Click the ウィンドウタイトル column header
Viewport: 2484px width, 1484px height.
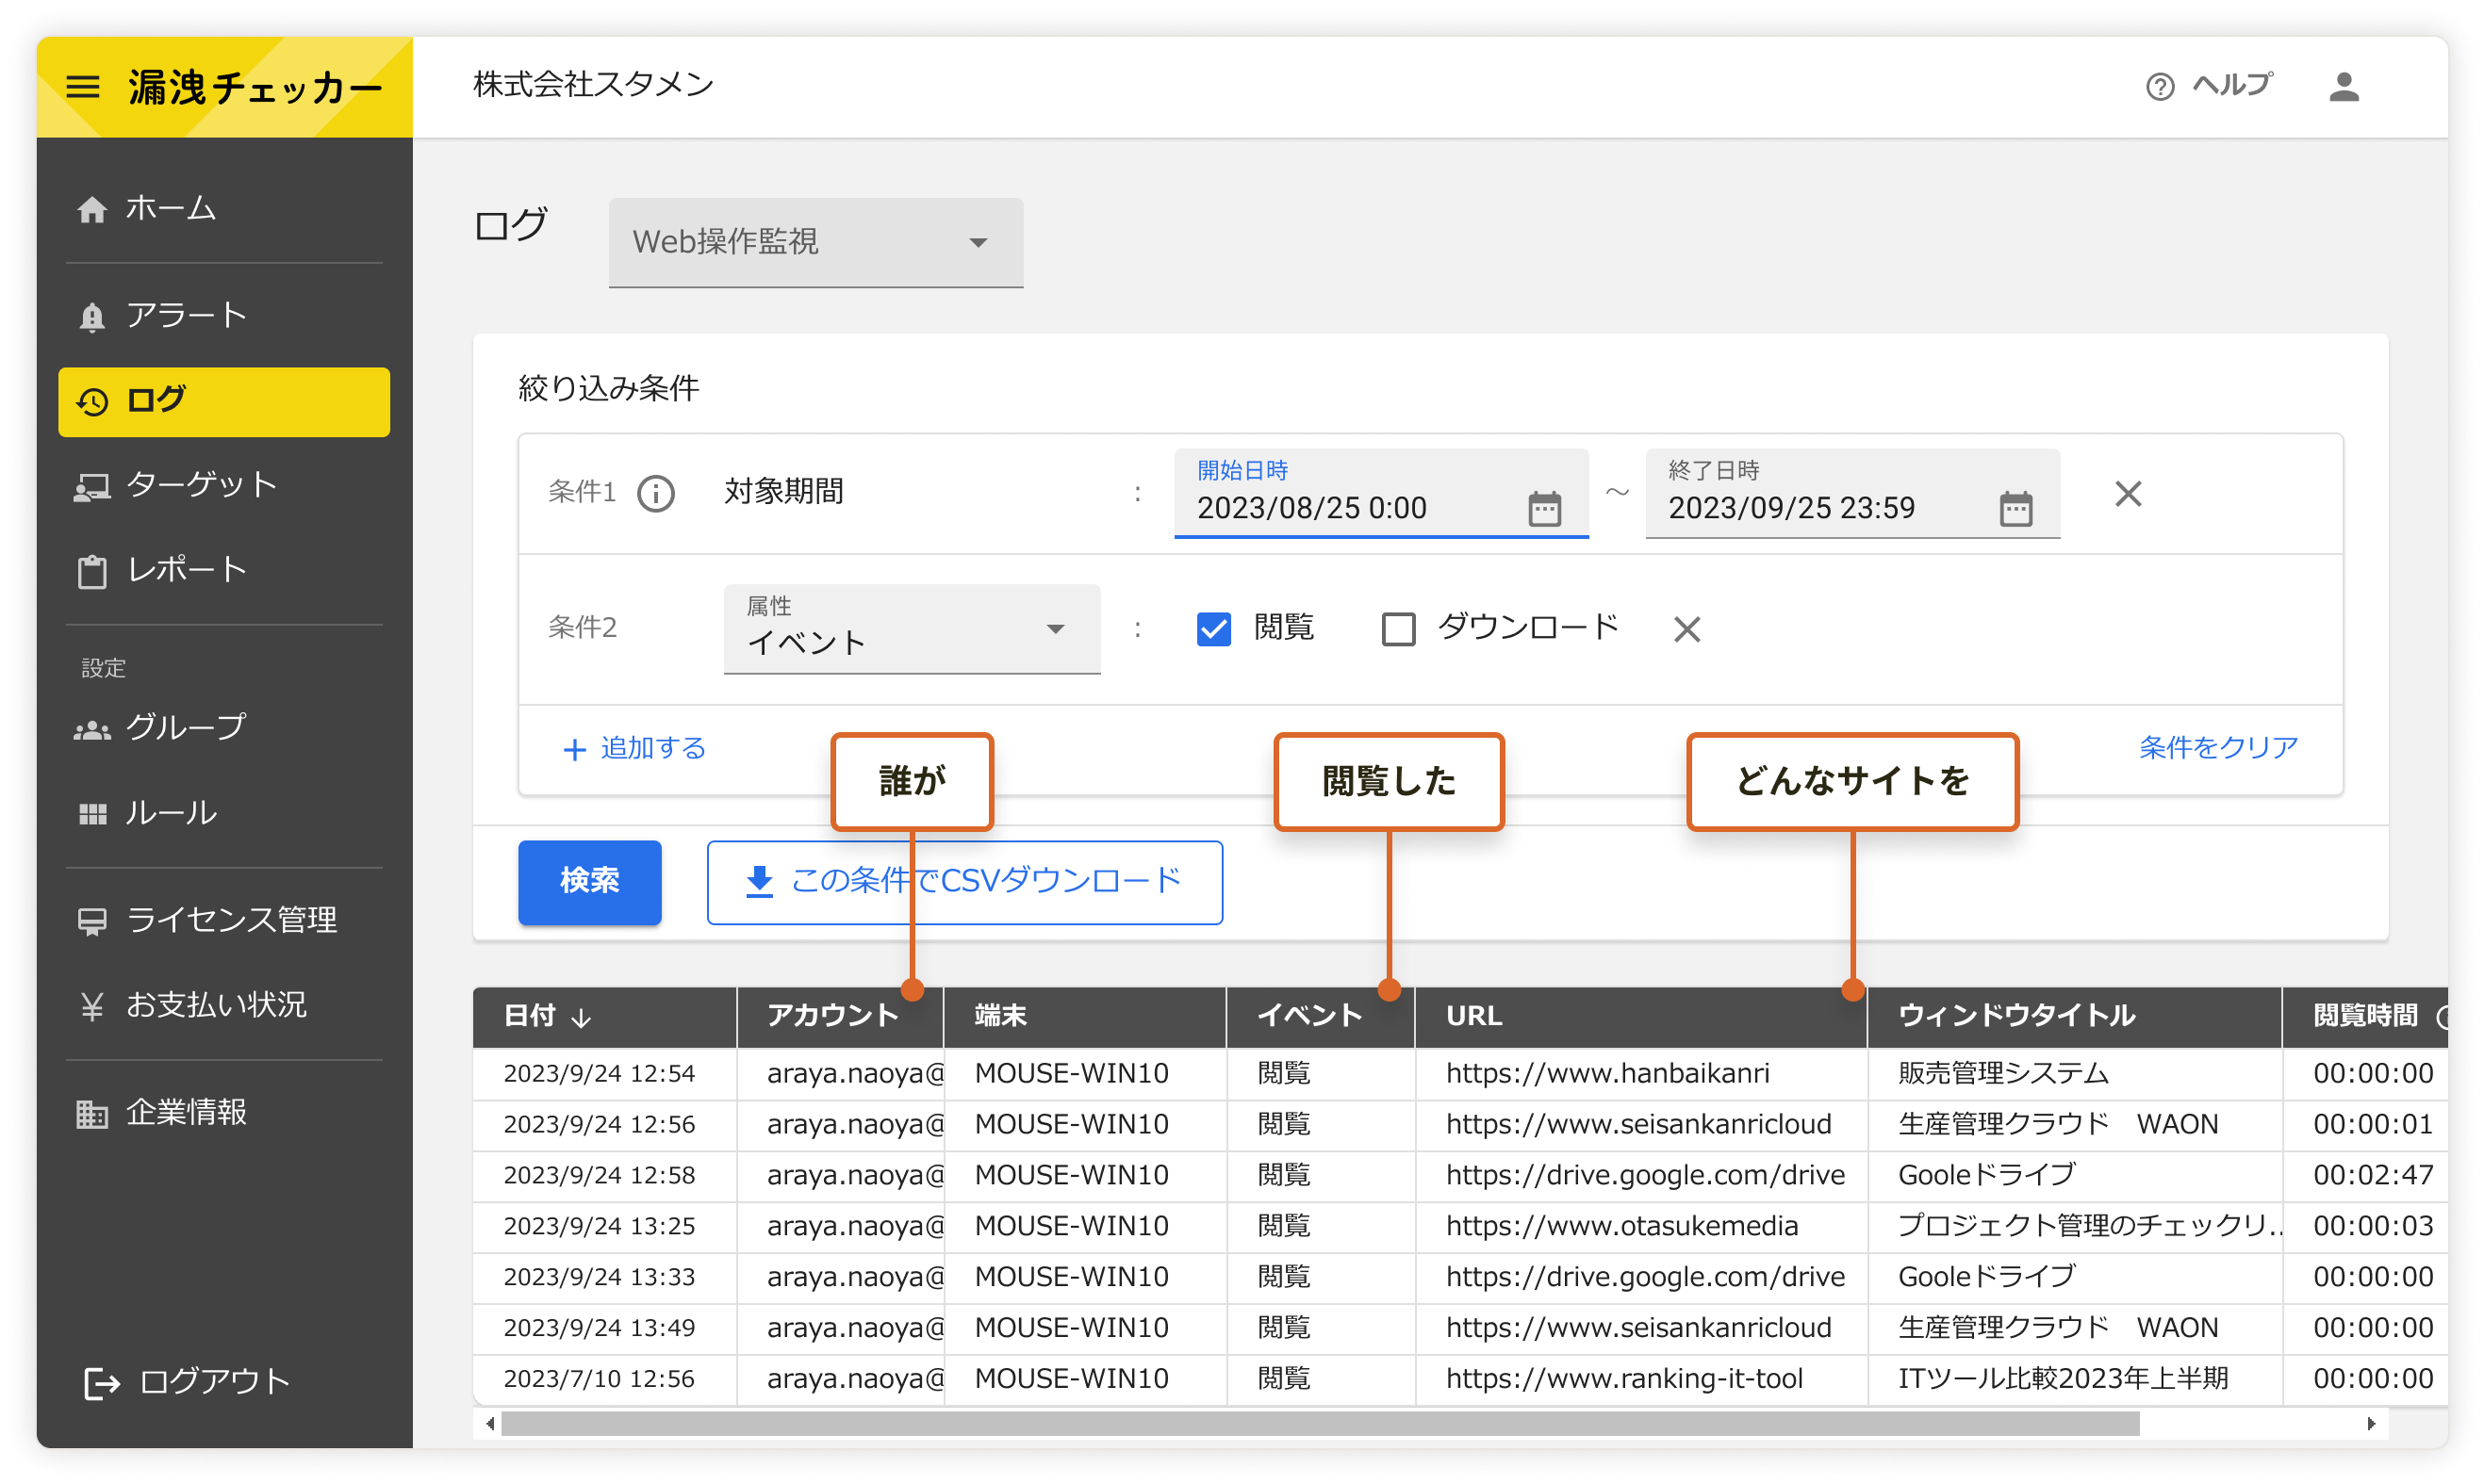pyautogui.click(x=2074, y=1017)
